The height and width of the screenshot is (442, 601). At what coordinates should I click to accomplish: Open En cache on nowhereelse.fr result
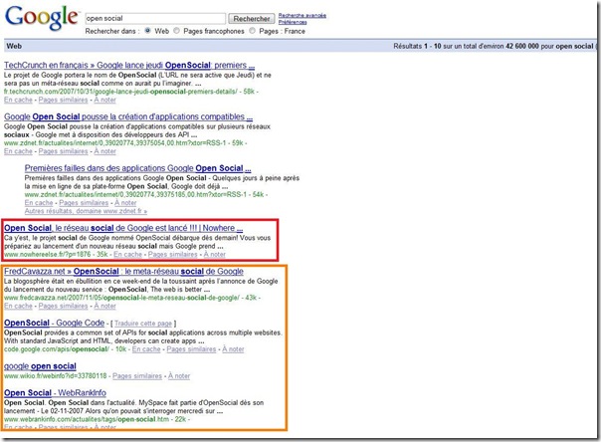(x=127, y=254)
